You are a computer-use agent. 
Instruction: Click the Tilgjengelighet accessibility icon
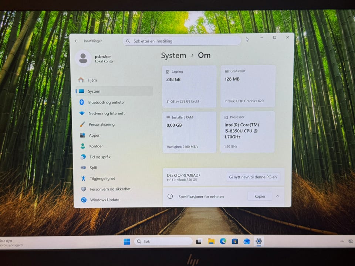(x=83, y=178)
